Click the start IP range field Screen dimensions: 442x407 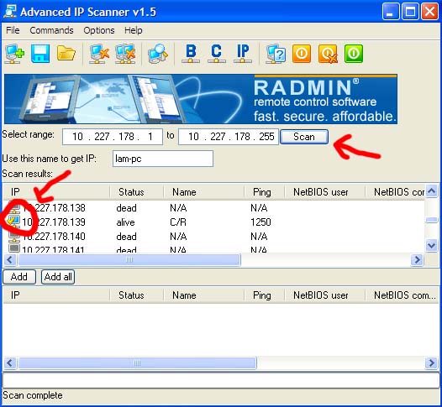coord(113,137)
